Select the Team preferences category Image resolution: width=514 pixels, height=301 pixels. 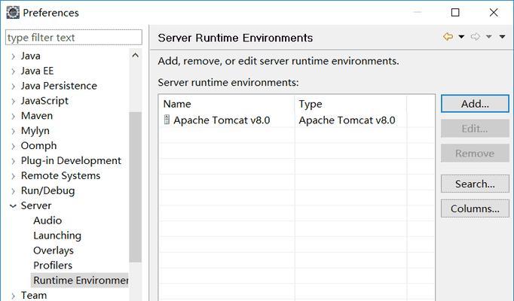click(x=34, y=296)
